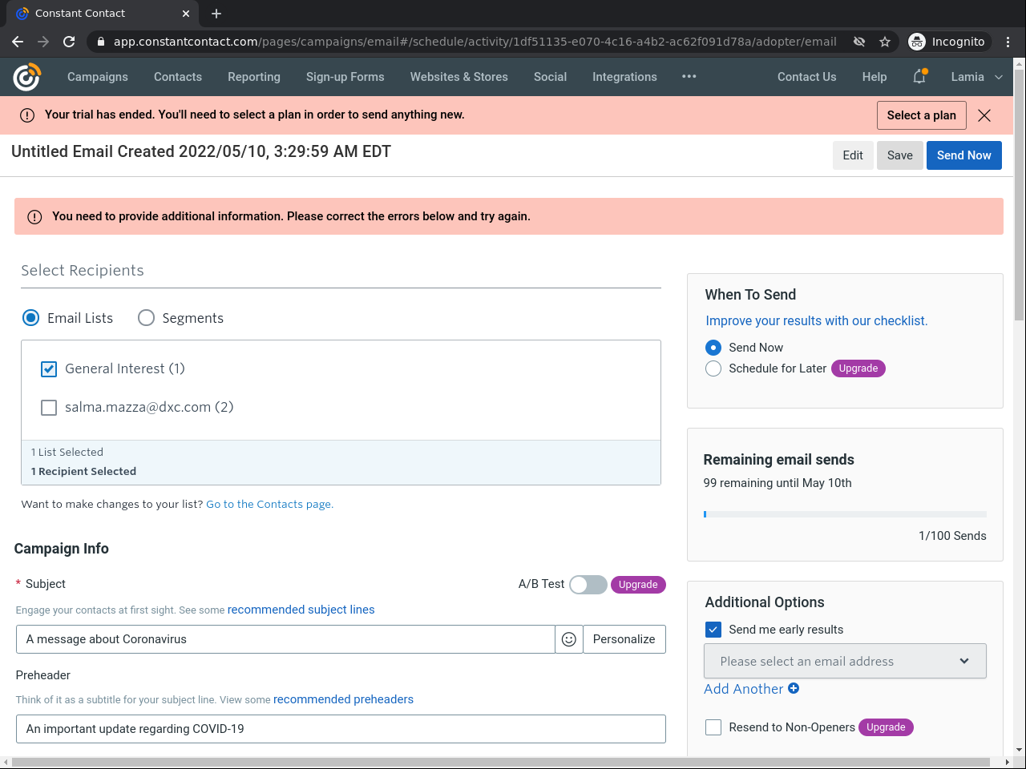Image resolution: width=1026 pixels, height=769 pixels.
Task: Click Add Another link
Action: click(x=743, y=689)
